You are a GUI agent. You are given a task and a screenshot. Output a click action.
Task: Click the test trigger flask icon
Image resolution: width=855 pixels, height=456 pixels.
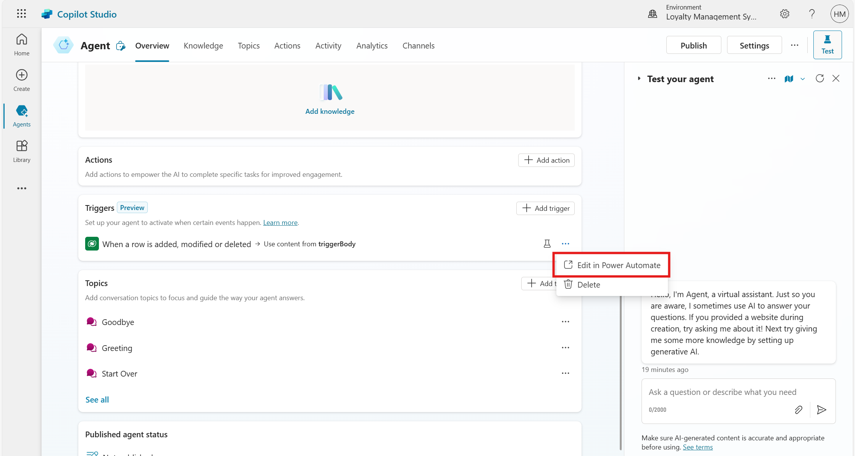(547, 244)
